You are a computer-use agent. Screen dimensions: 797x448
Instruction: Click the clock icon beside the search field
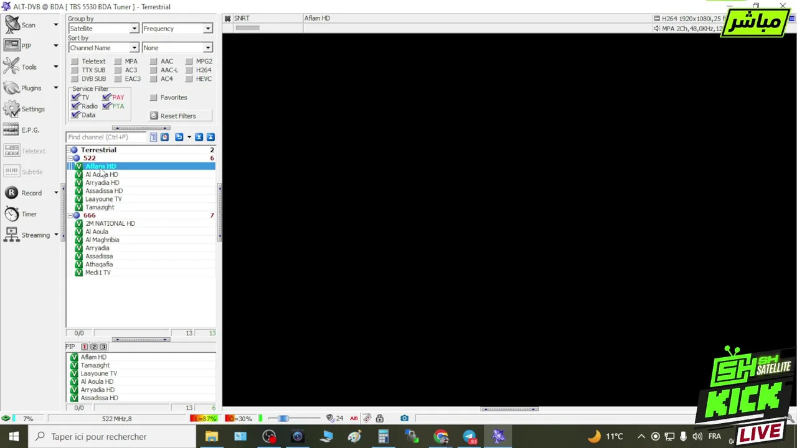pos(164,137)
